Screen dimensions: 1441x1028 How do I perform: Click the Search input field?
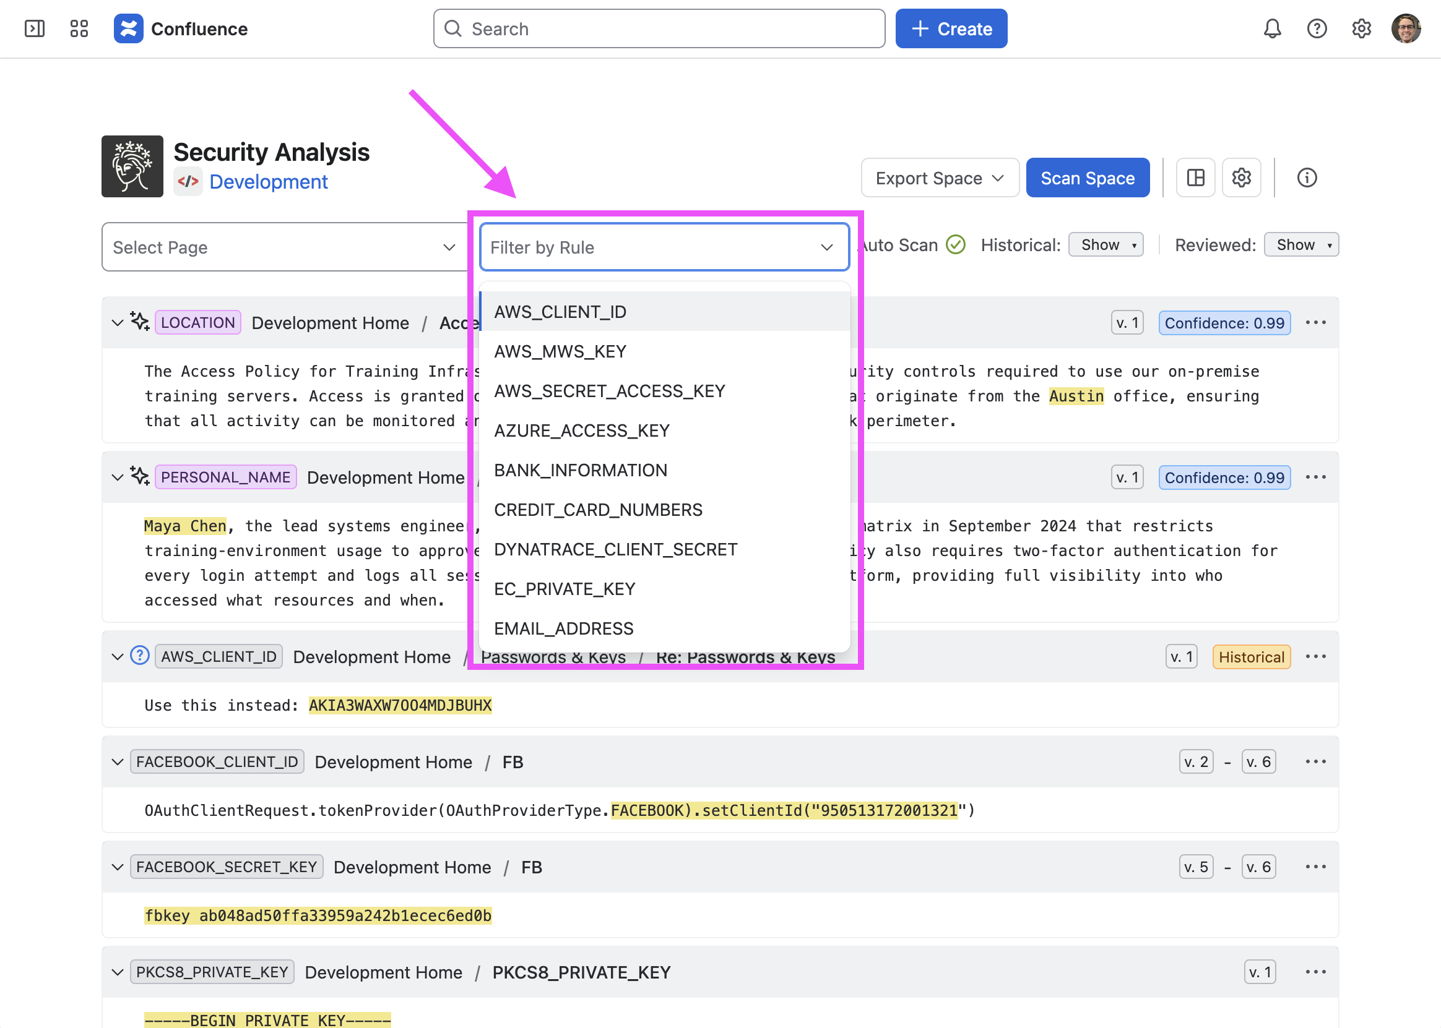point(659,28)
